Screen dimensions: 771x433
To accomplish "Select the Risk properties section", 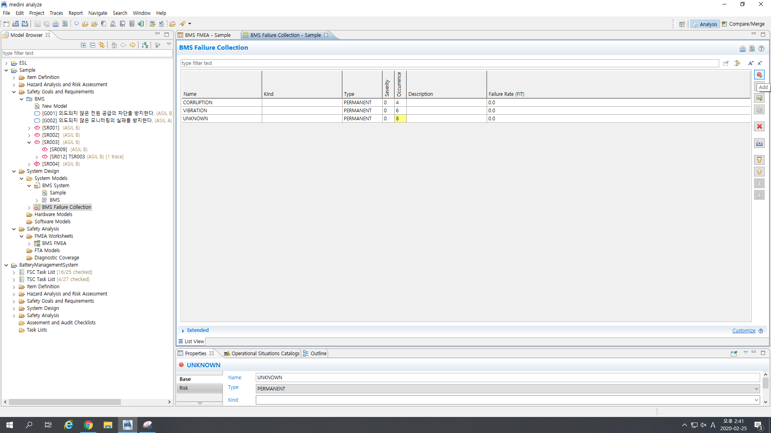I will (x=184, y=388).
